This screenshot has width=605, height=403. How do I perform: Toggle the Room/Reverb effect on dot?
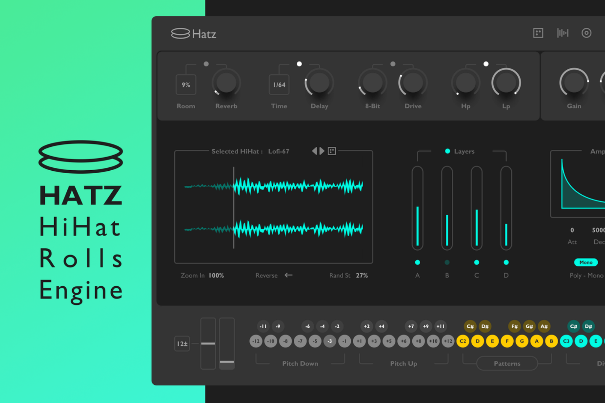206,64
